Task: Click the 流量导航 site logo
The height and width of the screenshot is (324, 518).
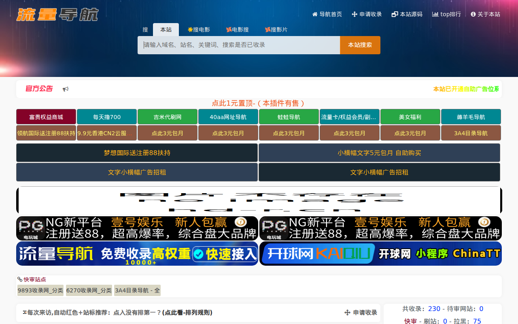Action: [57, 14]
